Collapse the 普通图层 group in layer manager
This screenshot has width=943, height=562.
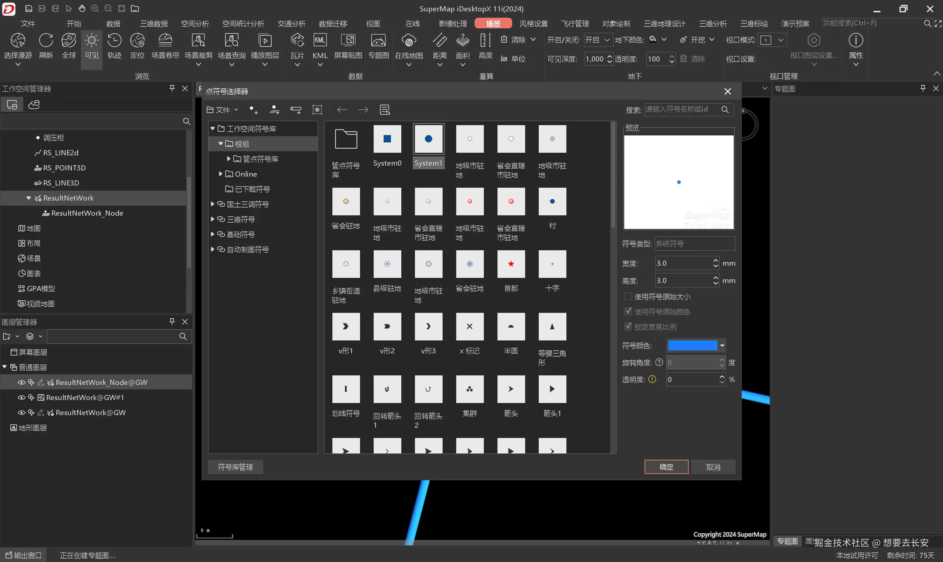pyautogui.click(x=4, y=367)
